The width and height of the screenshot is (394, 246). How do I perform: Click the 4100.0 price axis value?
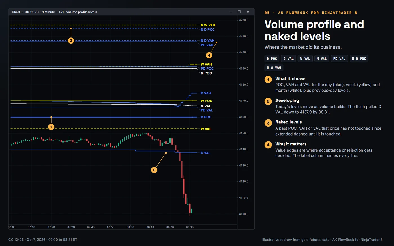pyautogui.click(x=244, y=214)
